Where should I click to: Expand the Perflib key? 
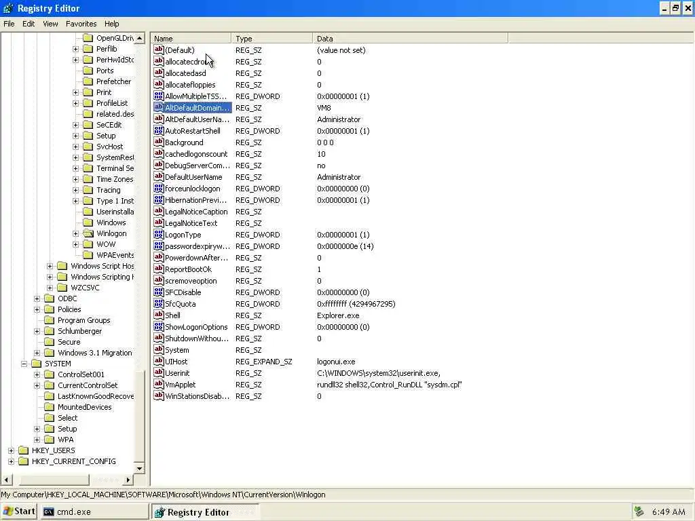click(76, 49)
